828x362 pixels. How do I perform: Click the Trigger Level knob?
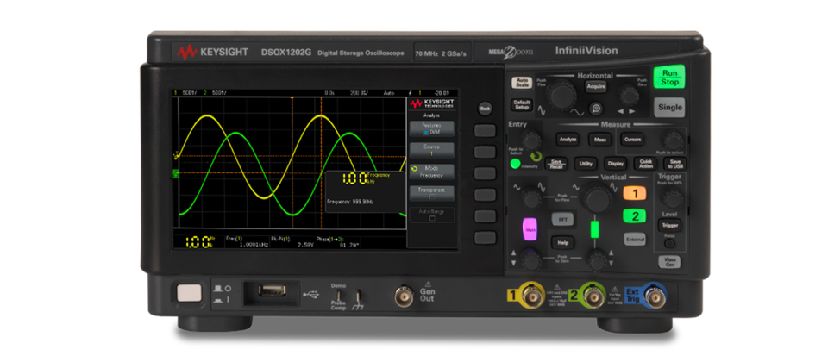pos(671,199)
